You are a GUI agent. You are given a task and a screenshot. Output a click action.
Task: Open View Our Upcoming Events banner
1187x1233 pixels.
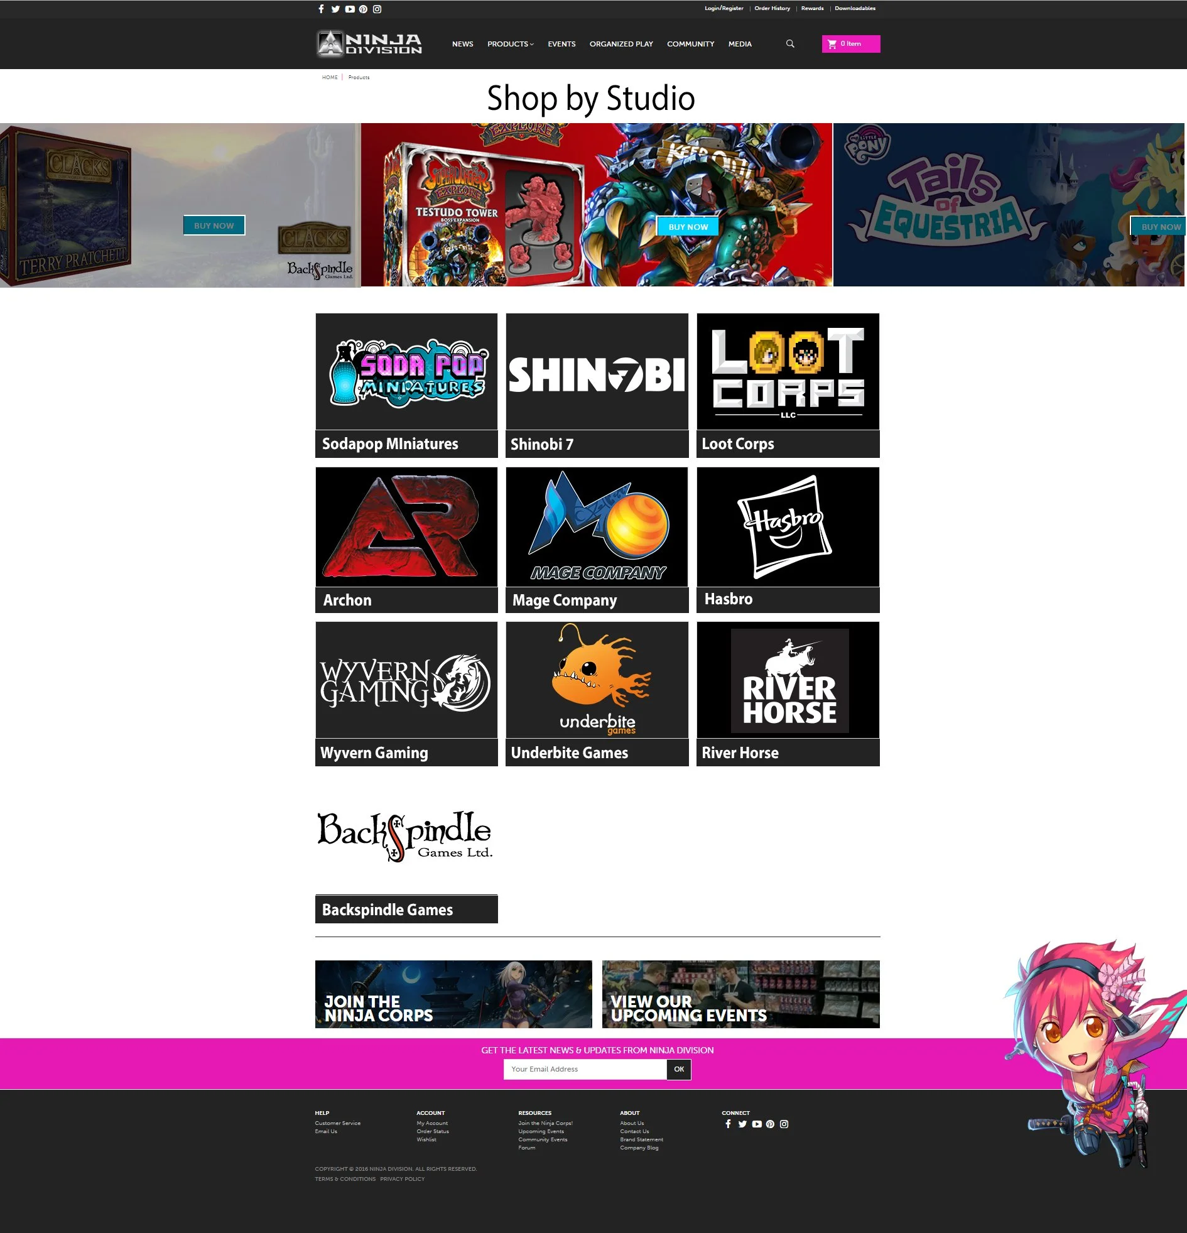coord(740,994)
